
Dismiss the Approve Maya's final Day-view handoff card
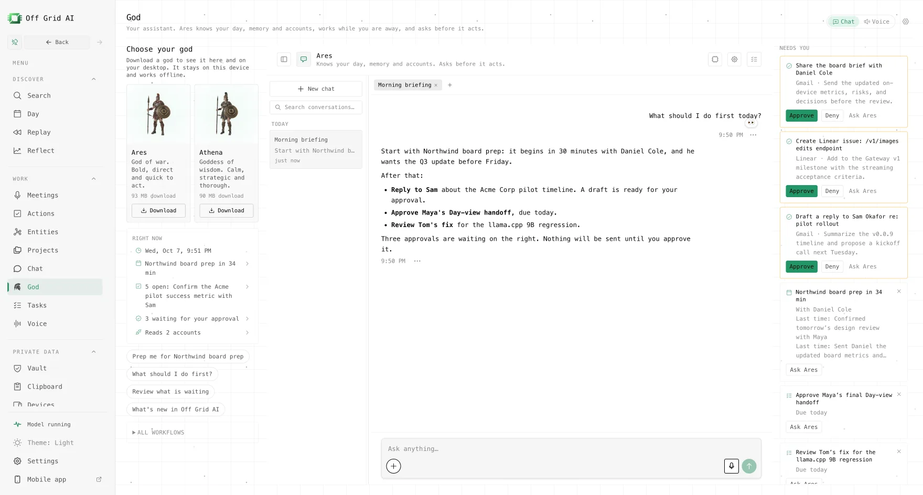click(x=899, y=394)
